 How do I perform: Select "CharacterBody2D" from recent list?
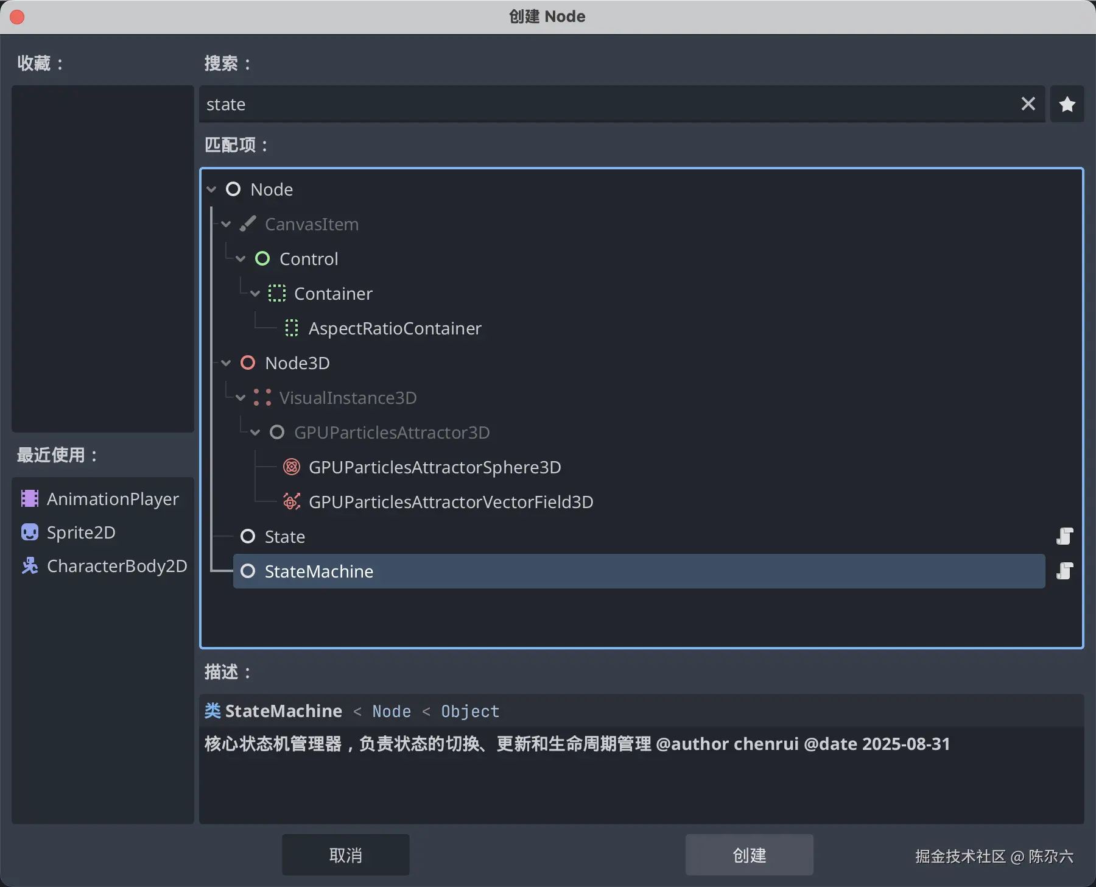[103, 566]
